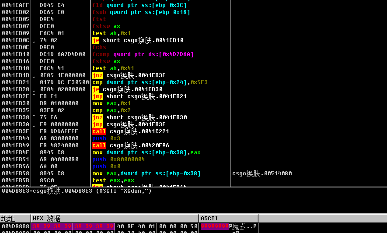Click hex bytes 85C0
The image size is (387, 233).
click(47, 180)
